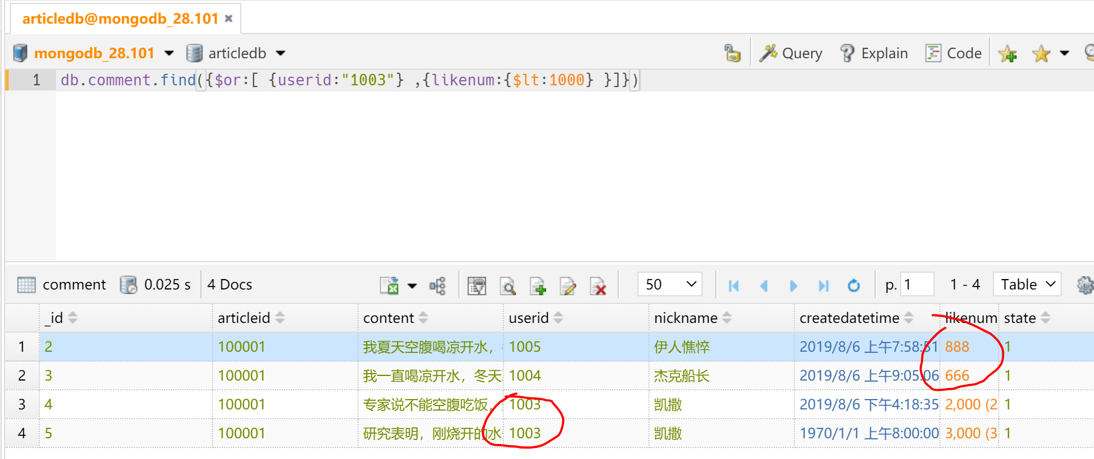The width and height of the screenshot is (1094, 459).
Task: Delete document using the red X icon
Action: 598,285
